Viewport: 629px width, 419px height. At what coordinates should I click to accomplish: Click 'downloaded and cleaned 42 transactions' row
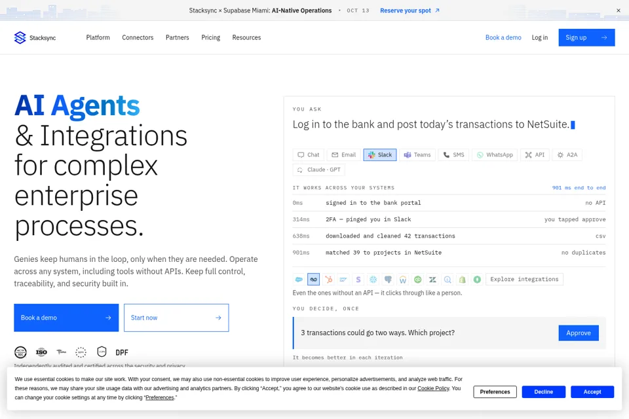(x=449, y=236)
